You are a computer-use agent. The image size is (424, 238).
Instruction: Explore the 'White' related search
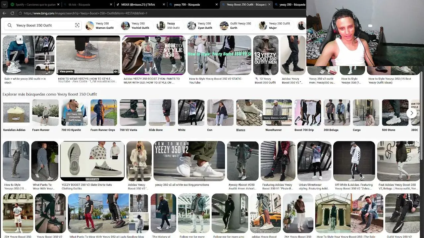[x=191, y=116]
